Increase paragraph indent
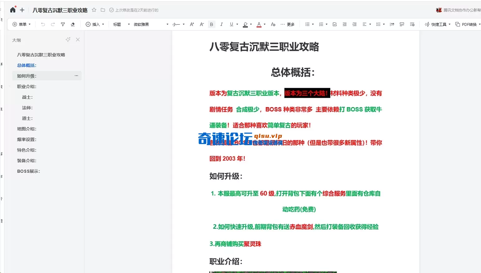Viewport: 481px width, 273px height. [355, 24]
